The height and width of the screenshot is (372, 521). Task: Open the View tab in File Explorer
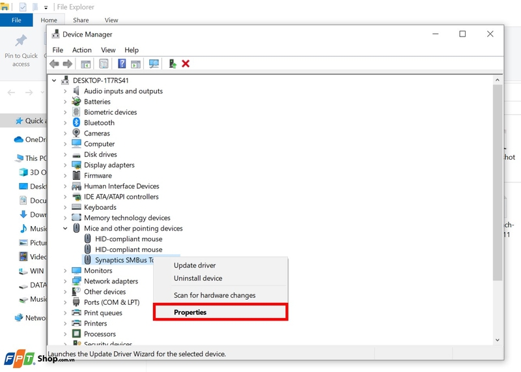(111, 20)
